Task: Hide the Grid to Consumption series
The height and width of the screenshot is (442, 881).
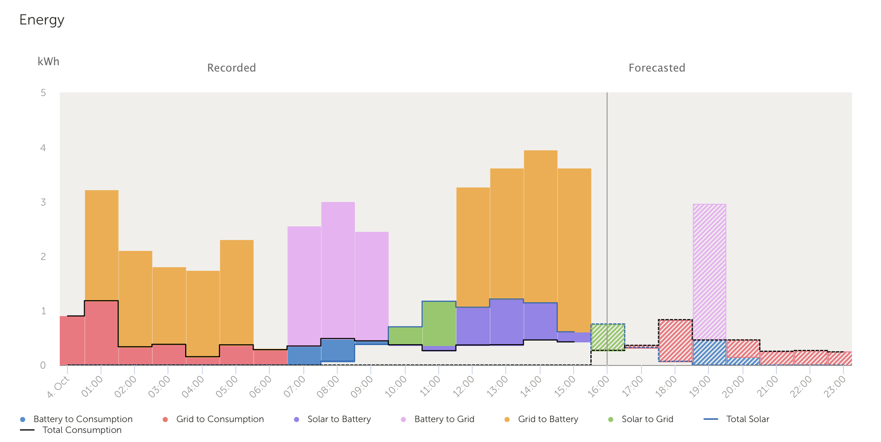Action: [220, 419]
